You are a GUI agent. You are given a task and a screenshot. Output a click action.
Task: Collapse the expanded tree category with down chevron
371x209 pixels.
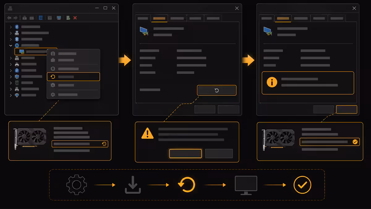point(11,45)
